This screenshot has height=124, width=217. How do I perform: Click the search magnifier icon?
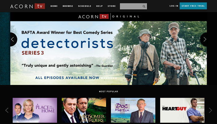tap(144, 7)
